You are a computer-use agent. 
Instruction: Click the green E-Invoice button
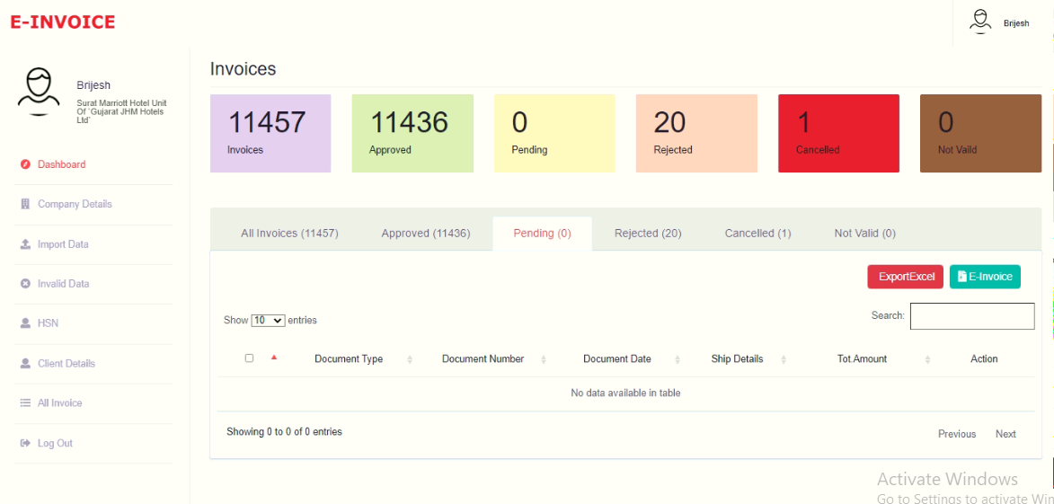point(985,277)
